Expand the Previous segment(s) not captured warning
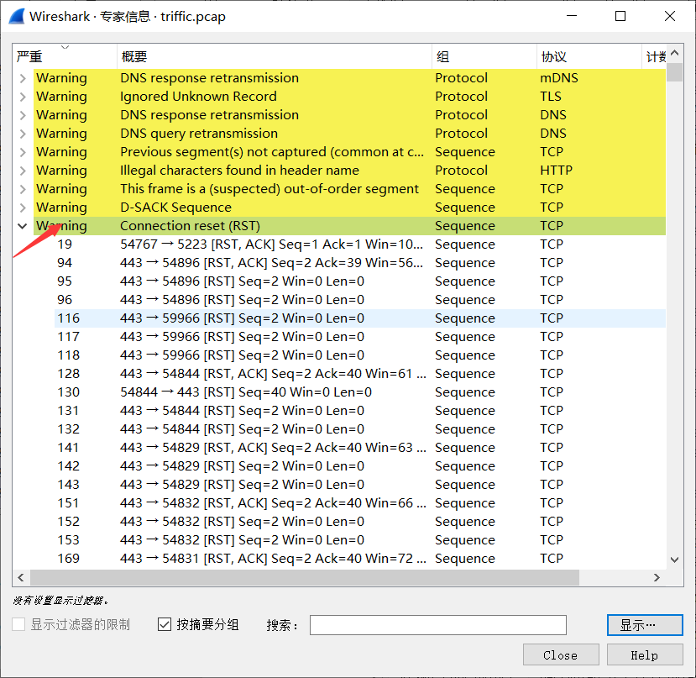Viewport: 696px width, 678px height. pyautogui.click(x=23, y=152)
